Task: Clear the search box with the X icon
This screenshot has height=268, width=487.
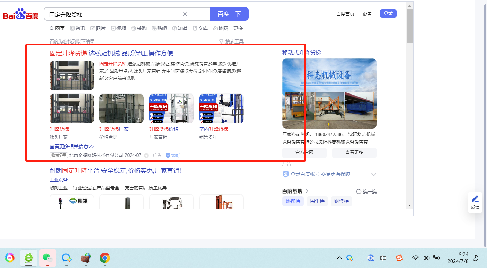Action: [185, 14]
